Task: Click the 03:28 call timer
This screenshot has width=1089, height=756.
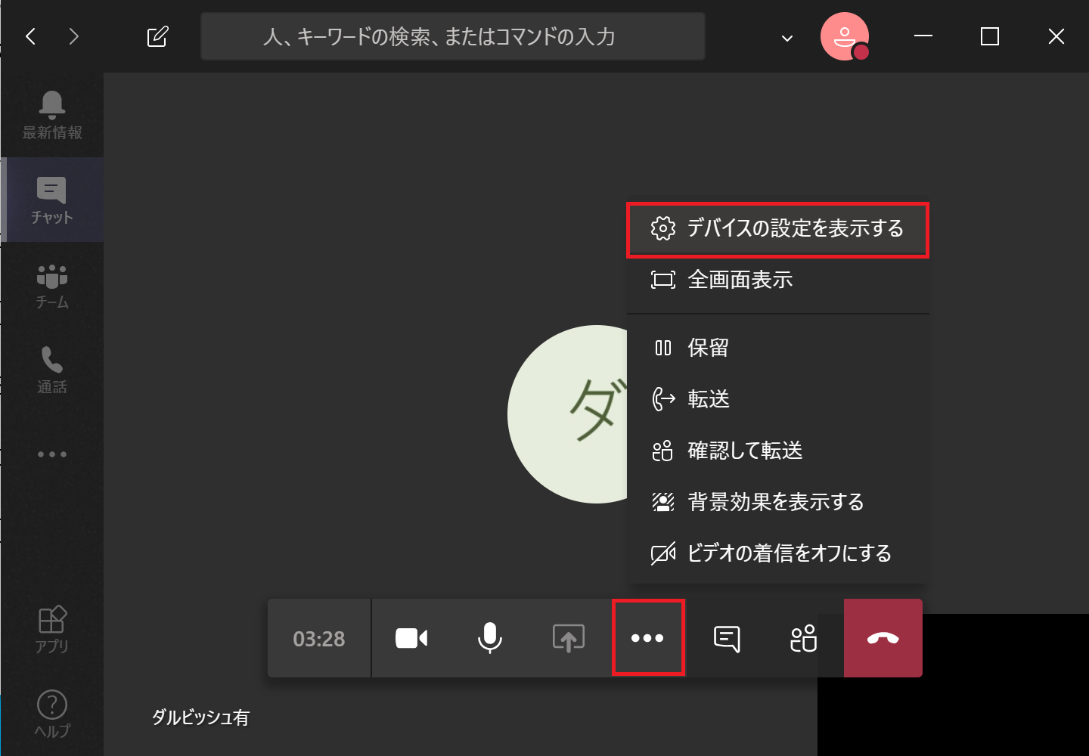Action: 319,640
